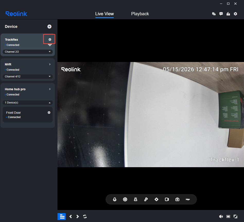Select the Front Door camera entry

(x=28, y=115)
